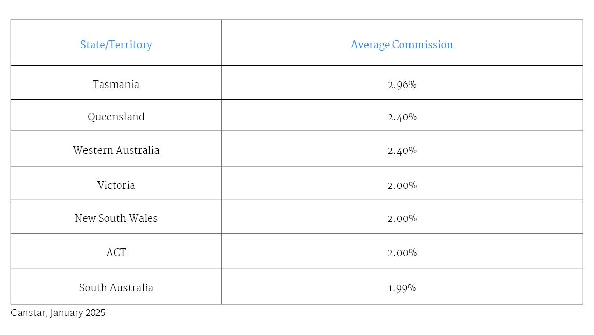Click the Canstar, January 2025 source caption
Viewport: 594px width, 335px height.
pyautogui.click(x=58, y=313)
